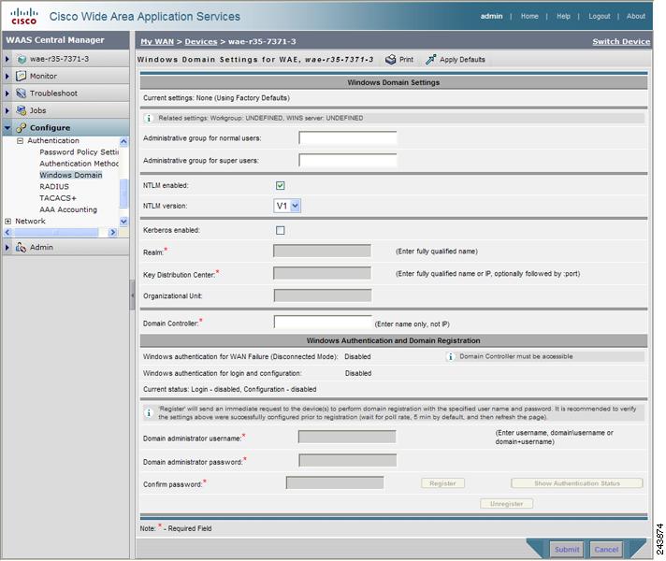Viewport: 666px width, 561px height.
Task: Open the TACACS+ settings page
Action: pos(58,198)
